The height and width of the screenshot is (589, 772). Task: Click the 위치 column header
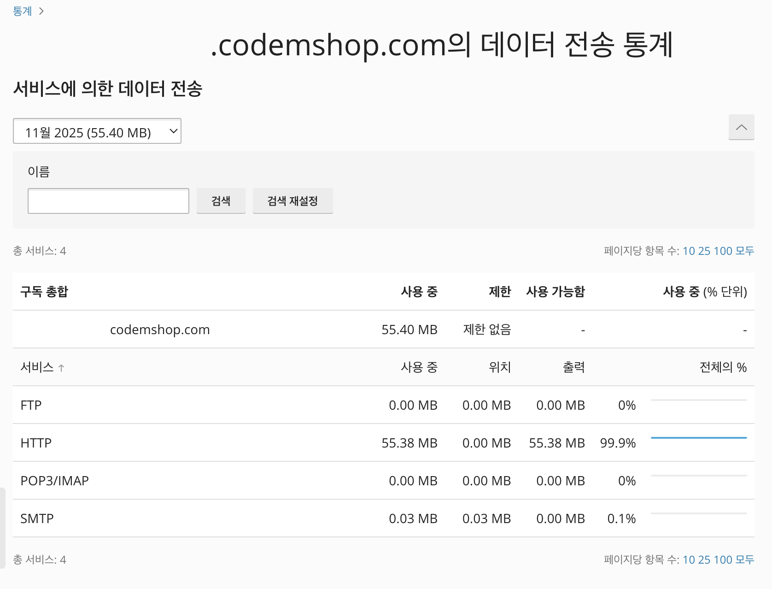tap(500, 367)
